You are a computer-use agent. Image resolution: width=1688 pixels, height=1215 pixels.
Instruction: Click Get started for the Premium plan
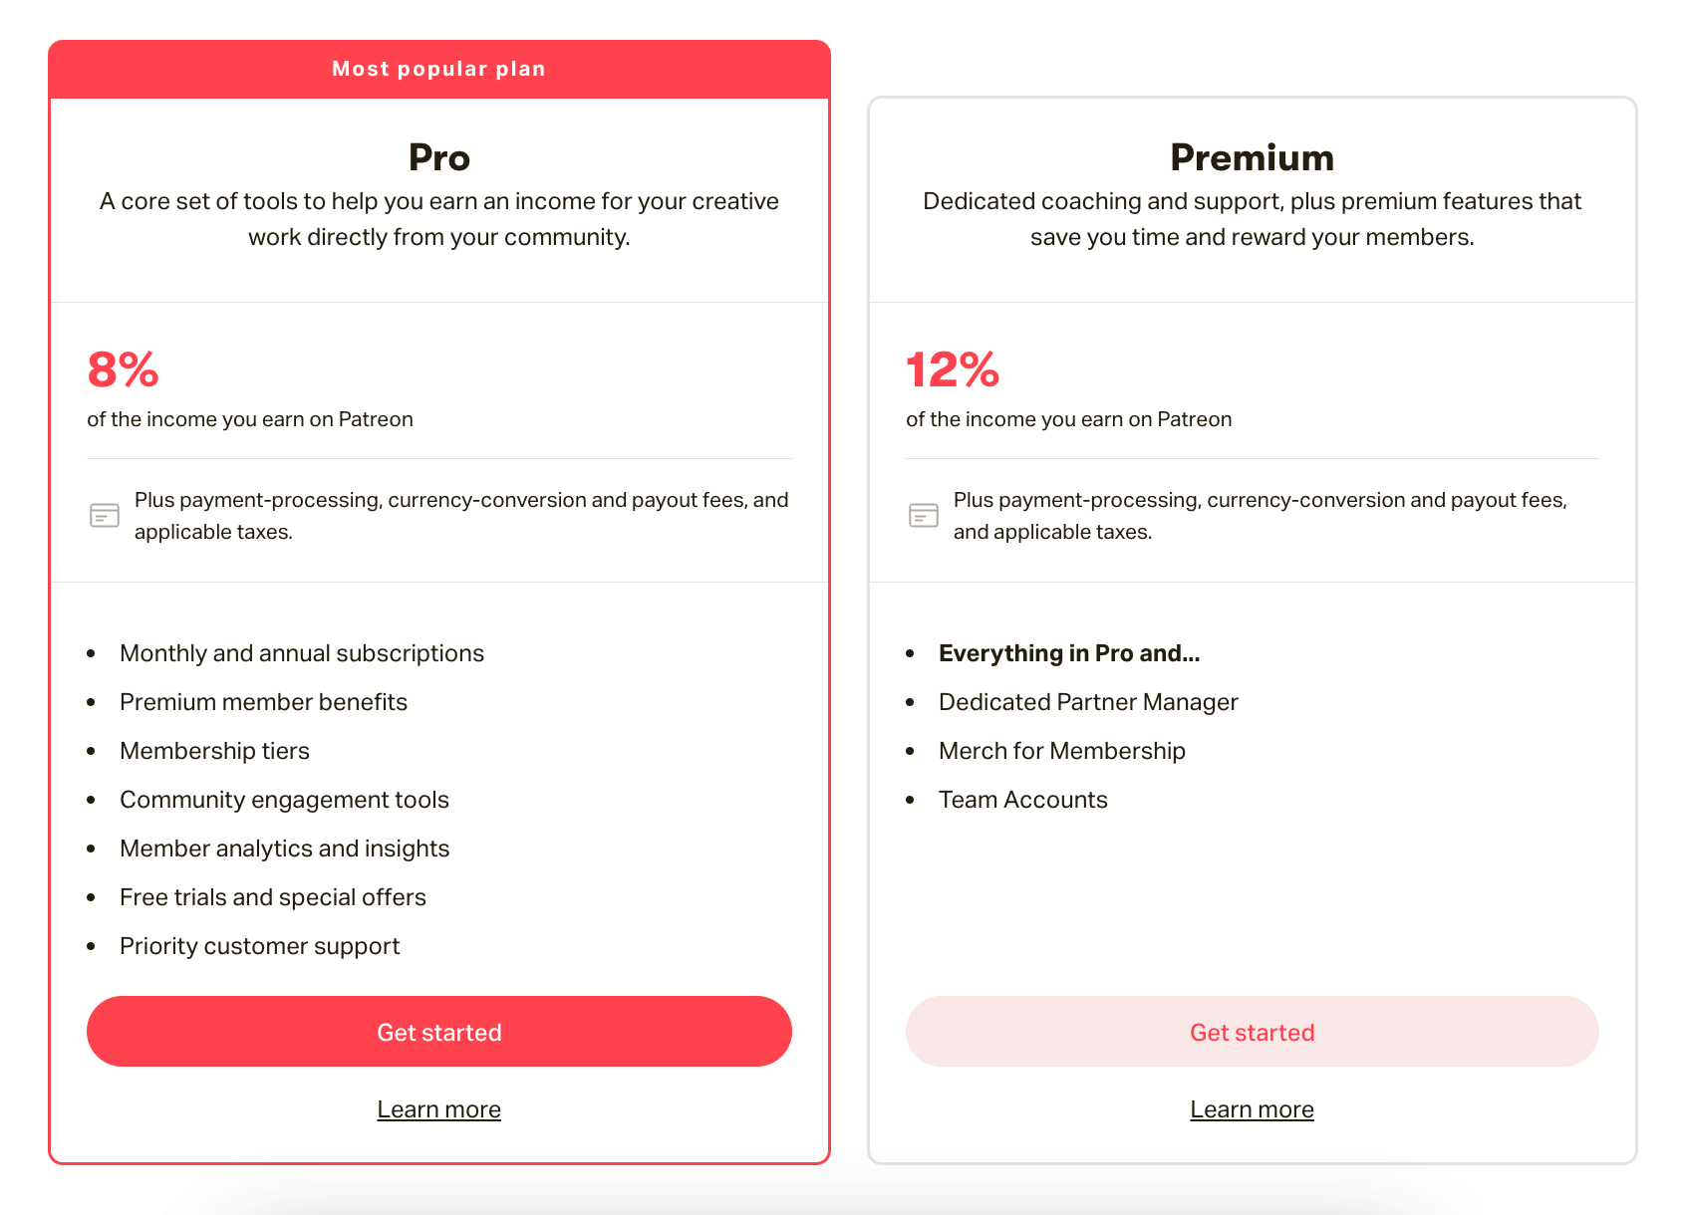pos(1252,1032)
